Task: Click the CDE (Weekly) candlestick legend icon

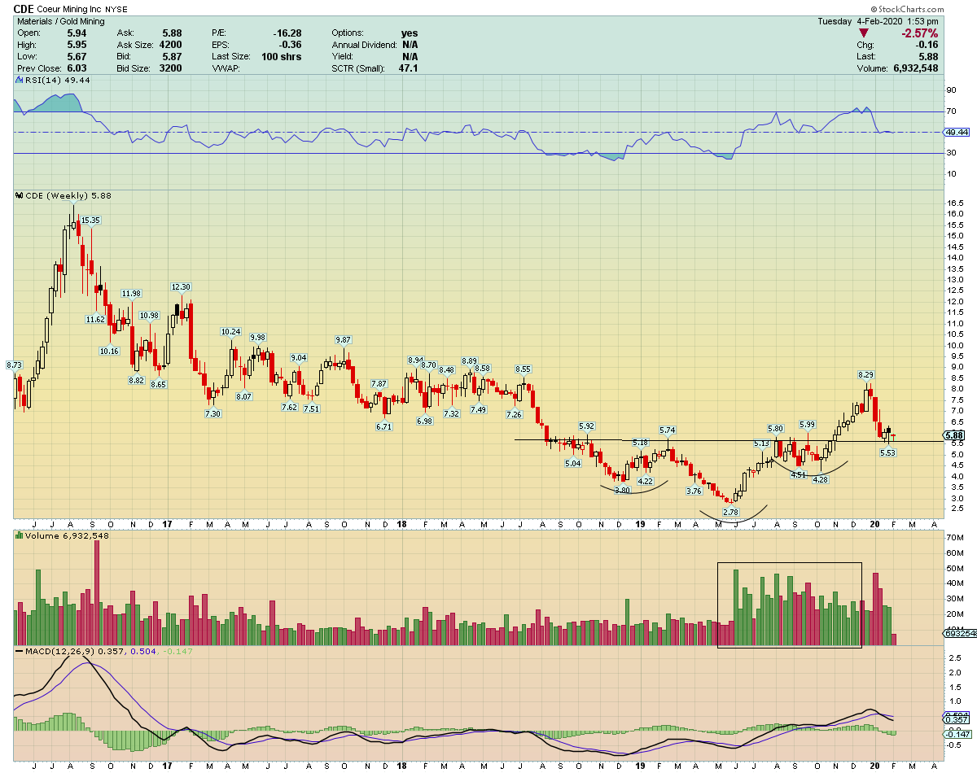Action: pyautogui.click(x=20, y=196)
